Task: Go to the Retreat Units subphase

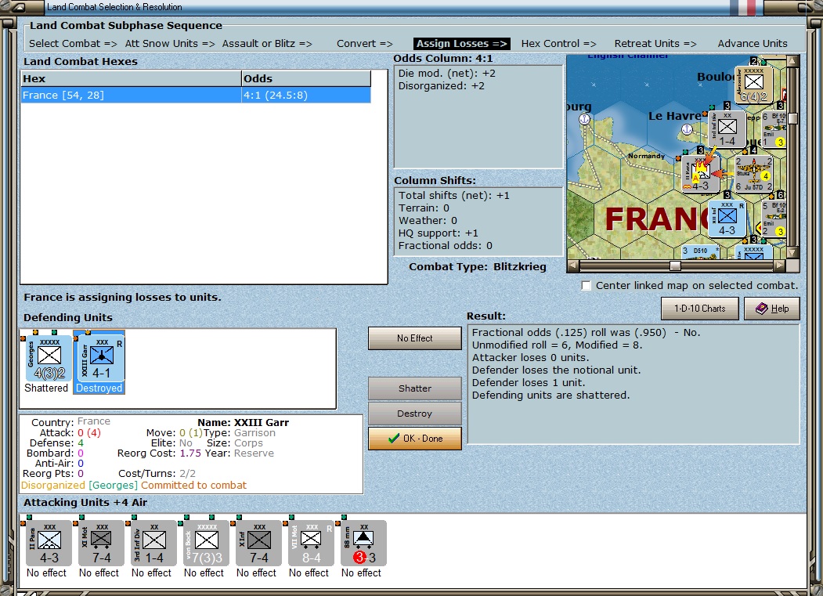Action: click(655, 44)
